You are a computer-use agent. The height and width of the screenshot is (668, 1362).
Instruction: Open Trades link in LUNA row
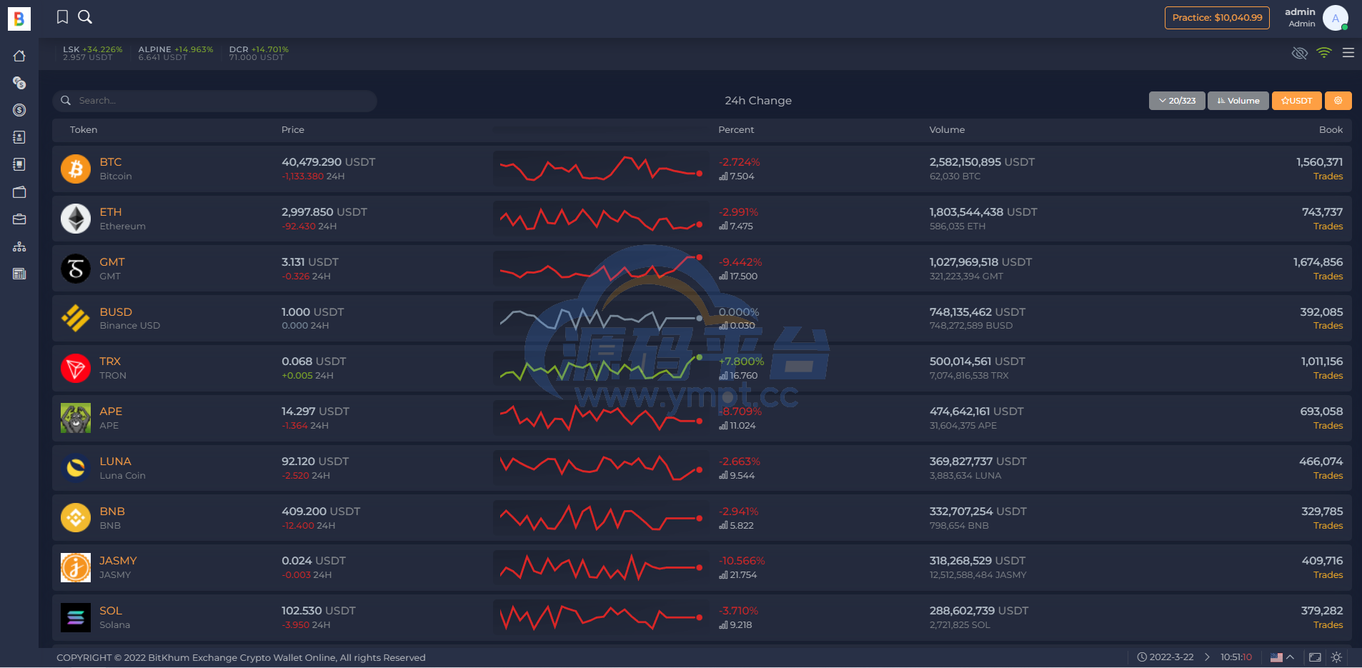tap(1328, 476)
